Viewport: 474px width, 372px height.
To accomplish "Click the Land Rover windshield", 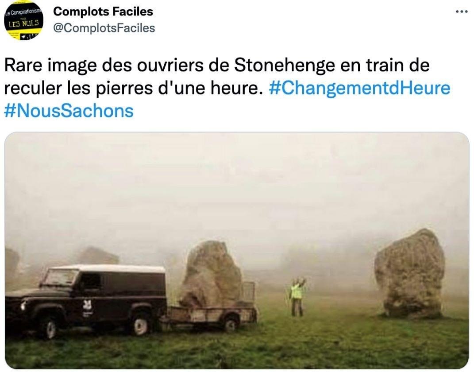I will 62,277.
